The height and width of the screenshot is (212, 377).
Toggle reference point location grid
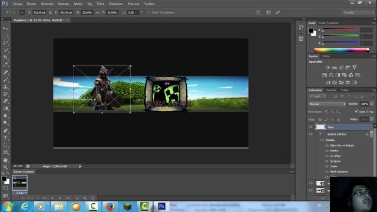tap(22, 12)
